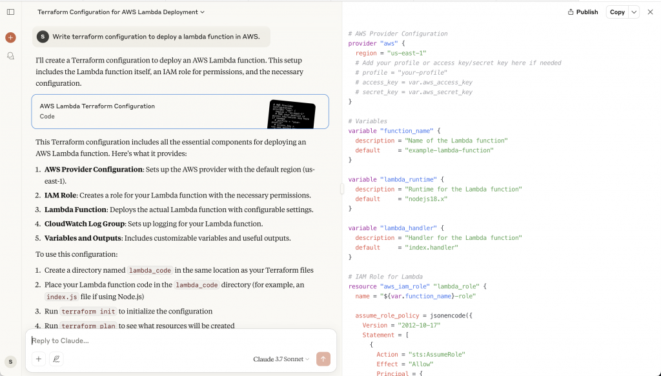Click the S avatar beside the user prompt

pos(43,37)
